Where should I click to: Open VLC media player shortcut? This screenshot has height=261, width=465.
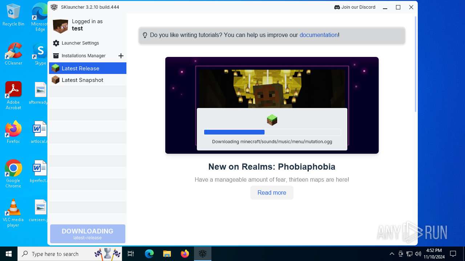pyautogui.click(x=13, y=213)
